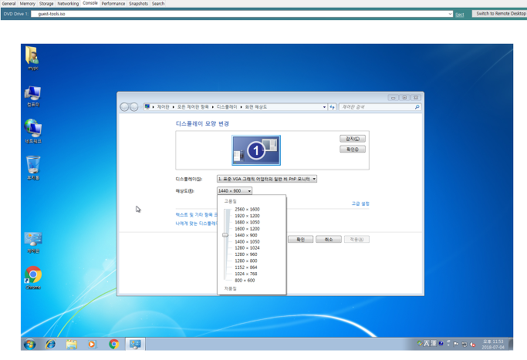Click the Display breadcrumb in address bar
Screen dimensions: 527x360
click(227, 107)
